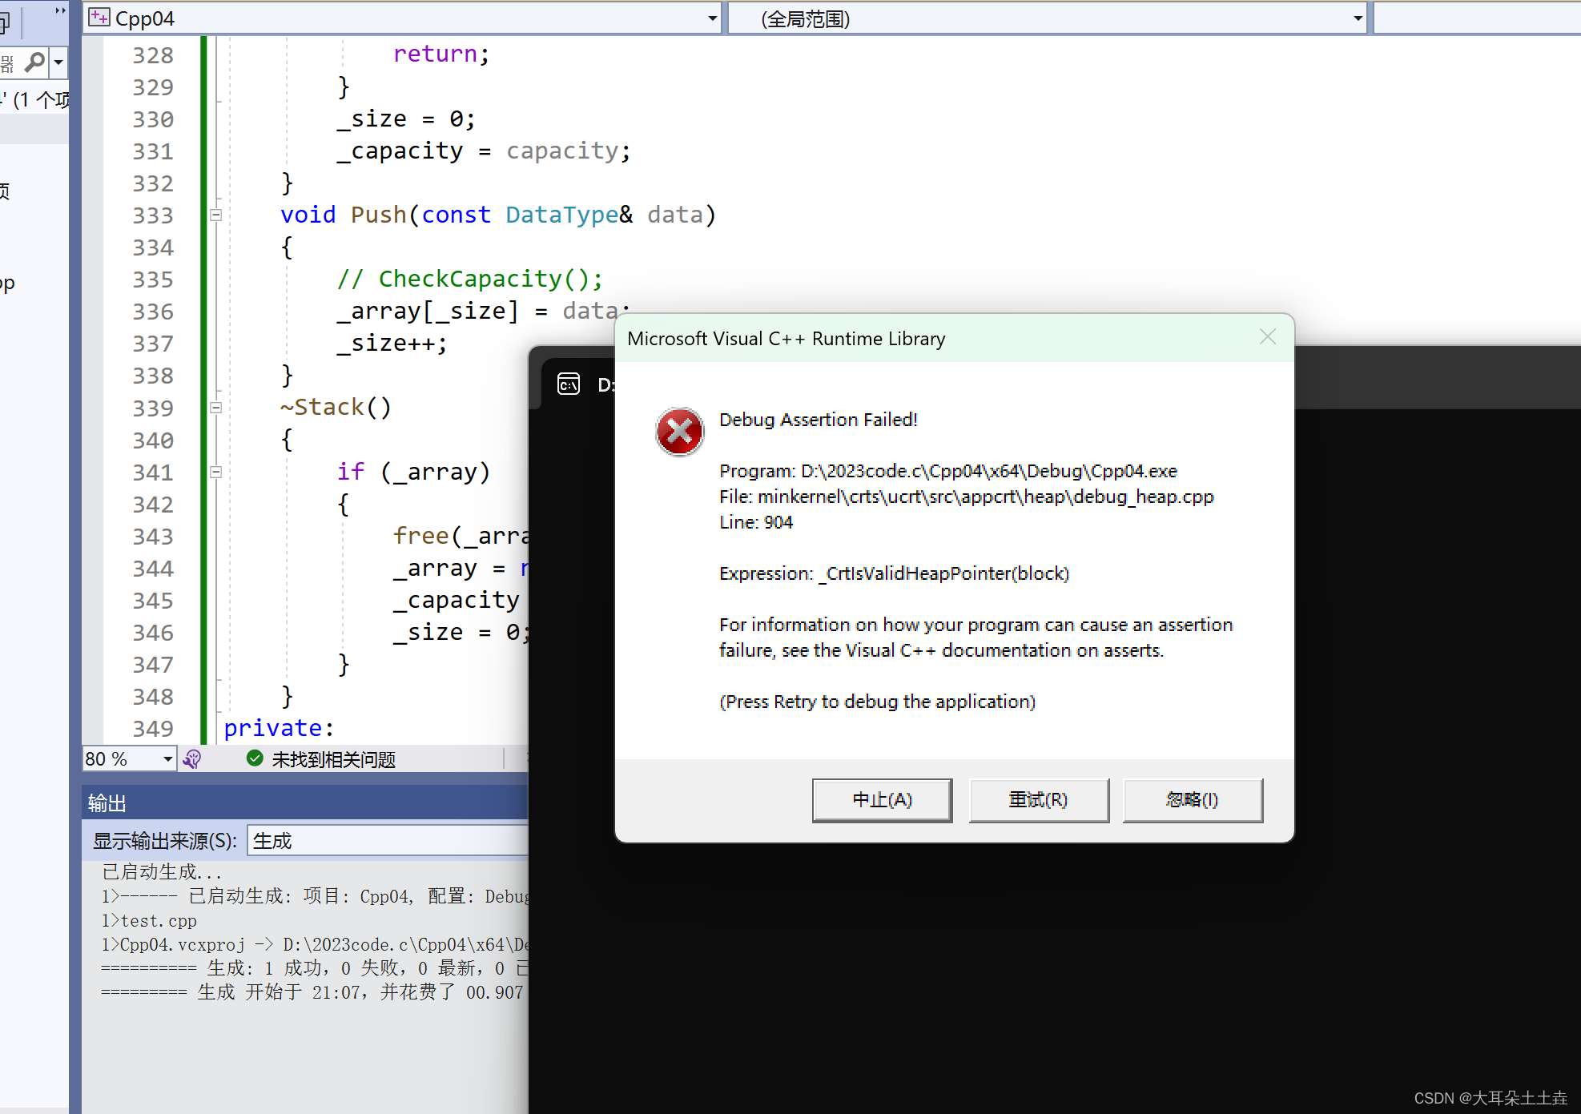Close the Runtime Library error dialog
Viewport: 1581px width, 1114px height.
click(x=1267, y=337)
